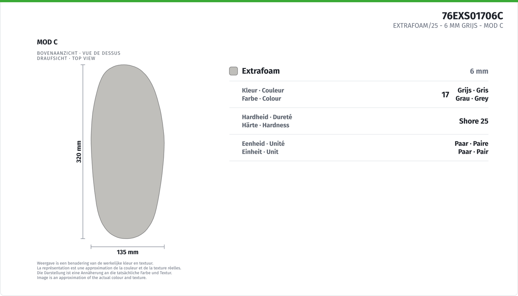
Task: Click the colour number 17
Action: point(445,95)
